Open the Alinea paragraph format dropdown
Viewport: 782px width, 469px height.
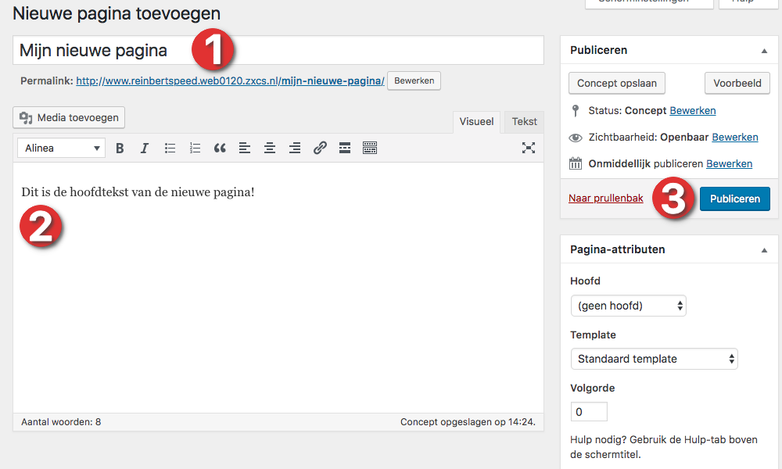pos(61,148)
